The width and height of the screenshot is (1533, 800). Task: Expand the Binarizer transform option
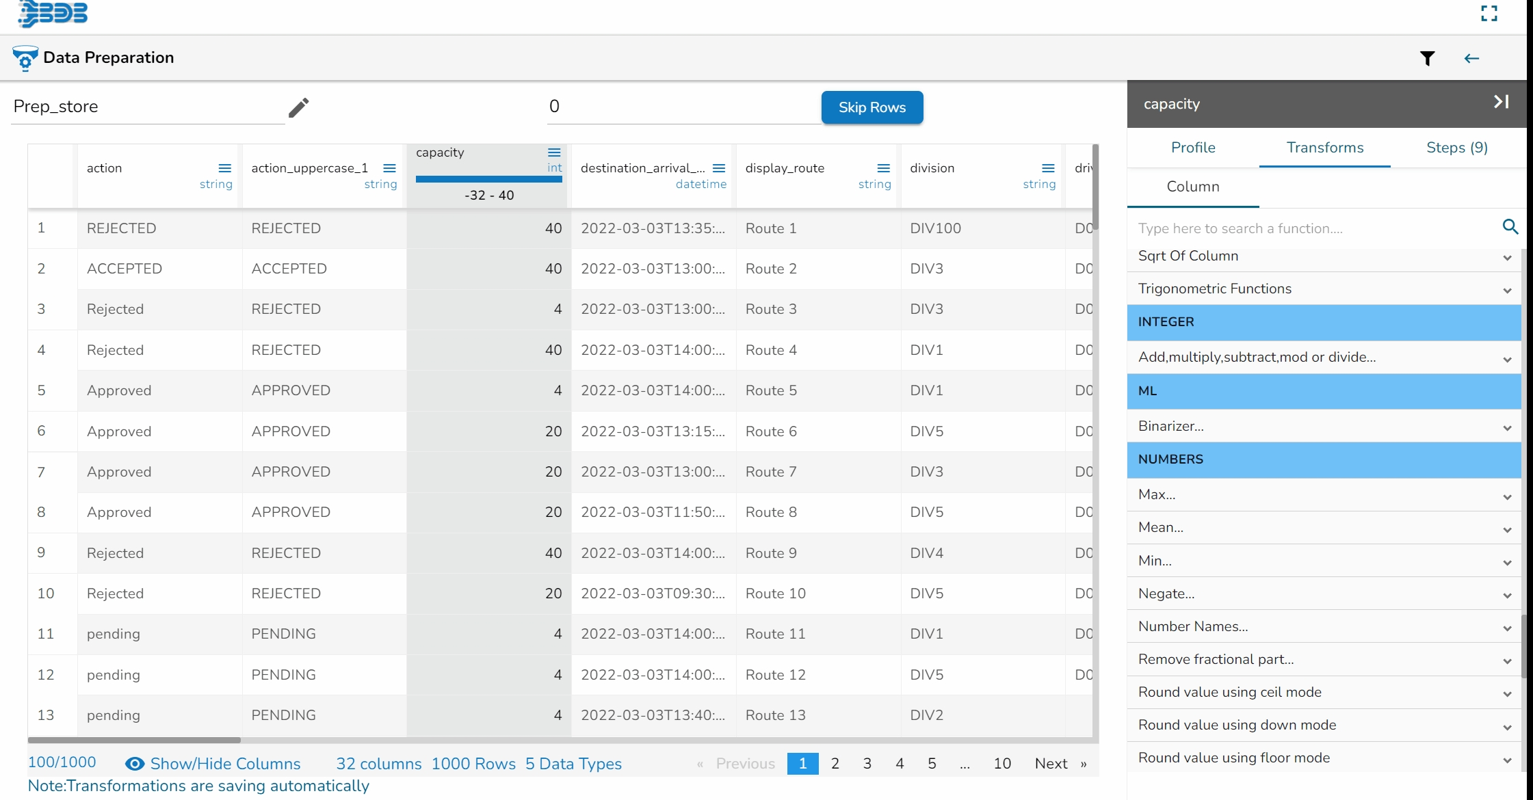[x=1506, y=427]
